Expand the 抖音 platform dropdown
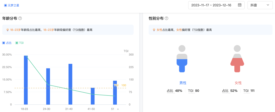Image resolution: width=275 pixels, height=112 pixels. pyautogui.click(x=260, y=5)
